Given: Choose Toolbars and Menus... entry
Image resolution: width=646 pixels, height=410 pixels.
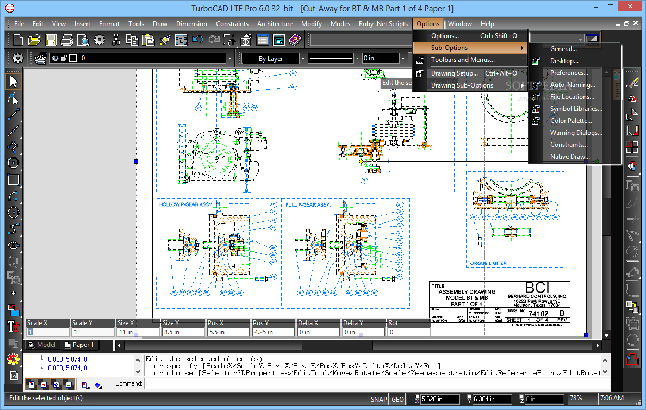Looking at the screenshot, I should pos(470,60).
